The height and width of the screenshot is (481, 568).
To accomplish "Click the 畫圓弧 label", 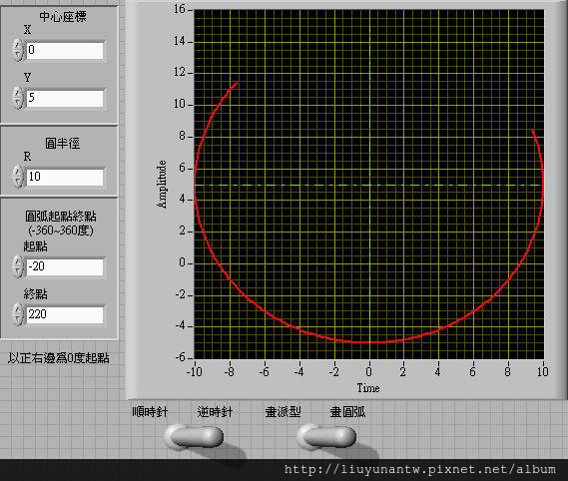I will point(347,412).
